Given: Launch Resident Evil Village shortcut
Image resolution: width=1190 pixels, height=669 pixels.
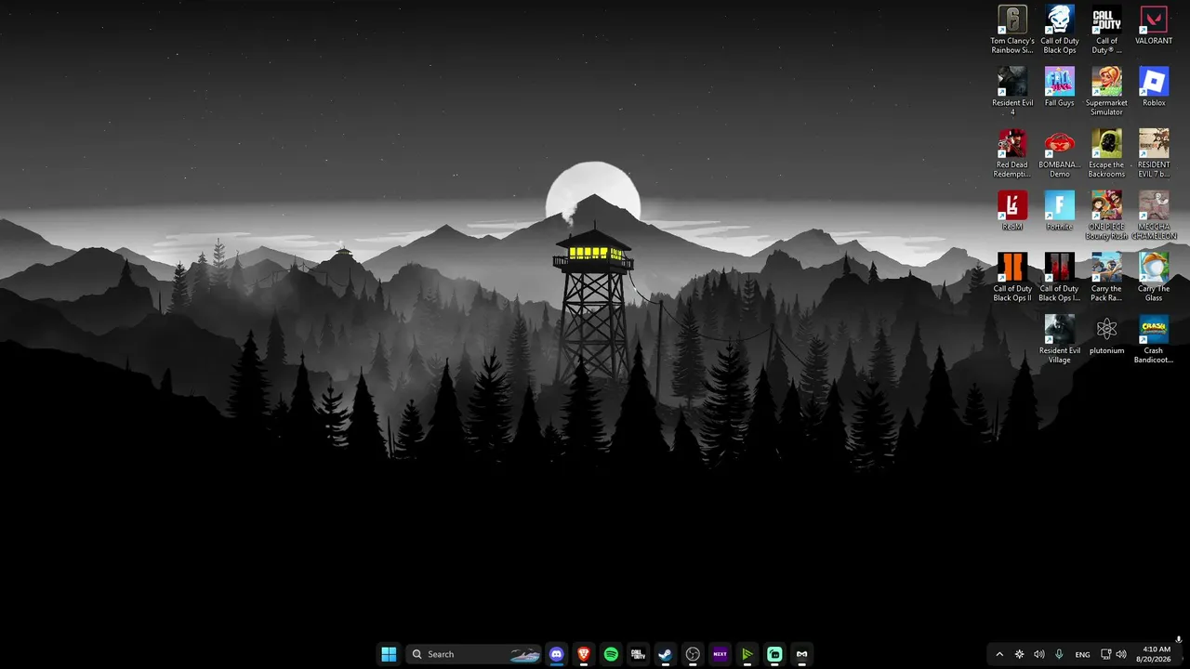Looking at the screenshot, I should pyautogui.click(x=1059, y=339).
